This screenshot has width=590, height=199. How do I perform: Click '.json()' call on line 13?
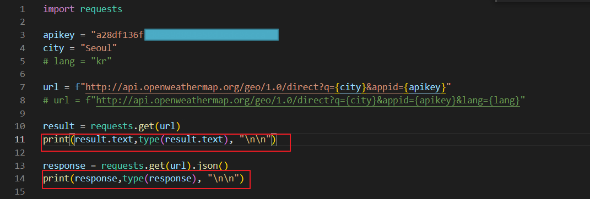click(210, 165)
